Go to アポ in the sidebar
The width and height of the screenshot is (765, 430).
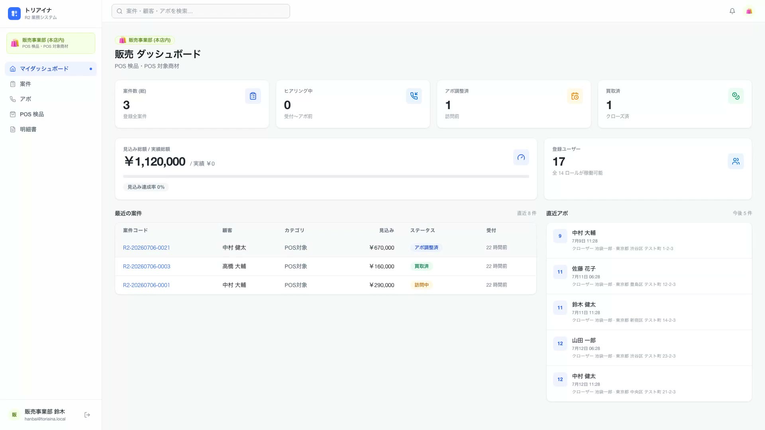click(x=51, y=99)
